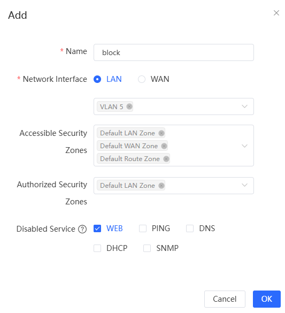The image size is (285, 313).
Task: Enable the DHCP checkbox
Action: coord(97,248)
